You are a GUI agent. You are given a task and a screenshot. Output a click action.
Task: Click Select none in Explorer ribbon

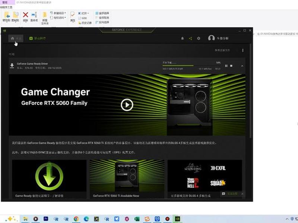point(102,17)
